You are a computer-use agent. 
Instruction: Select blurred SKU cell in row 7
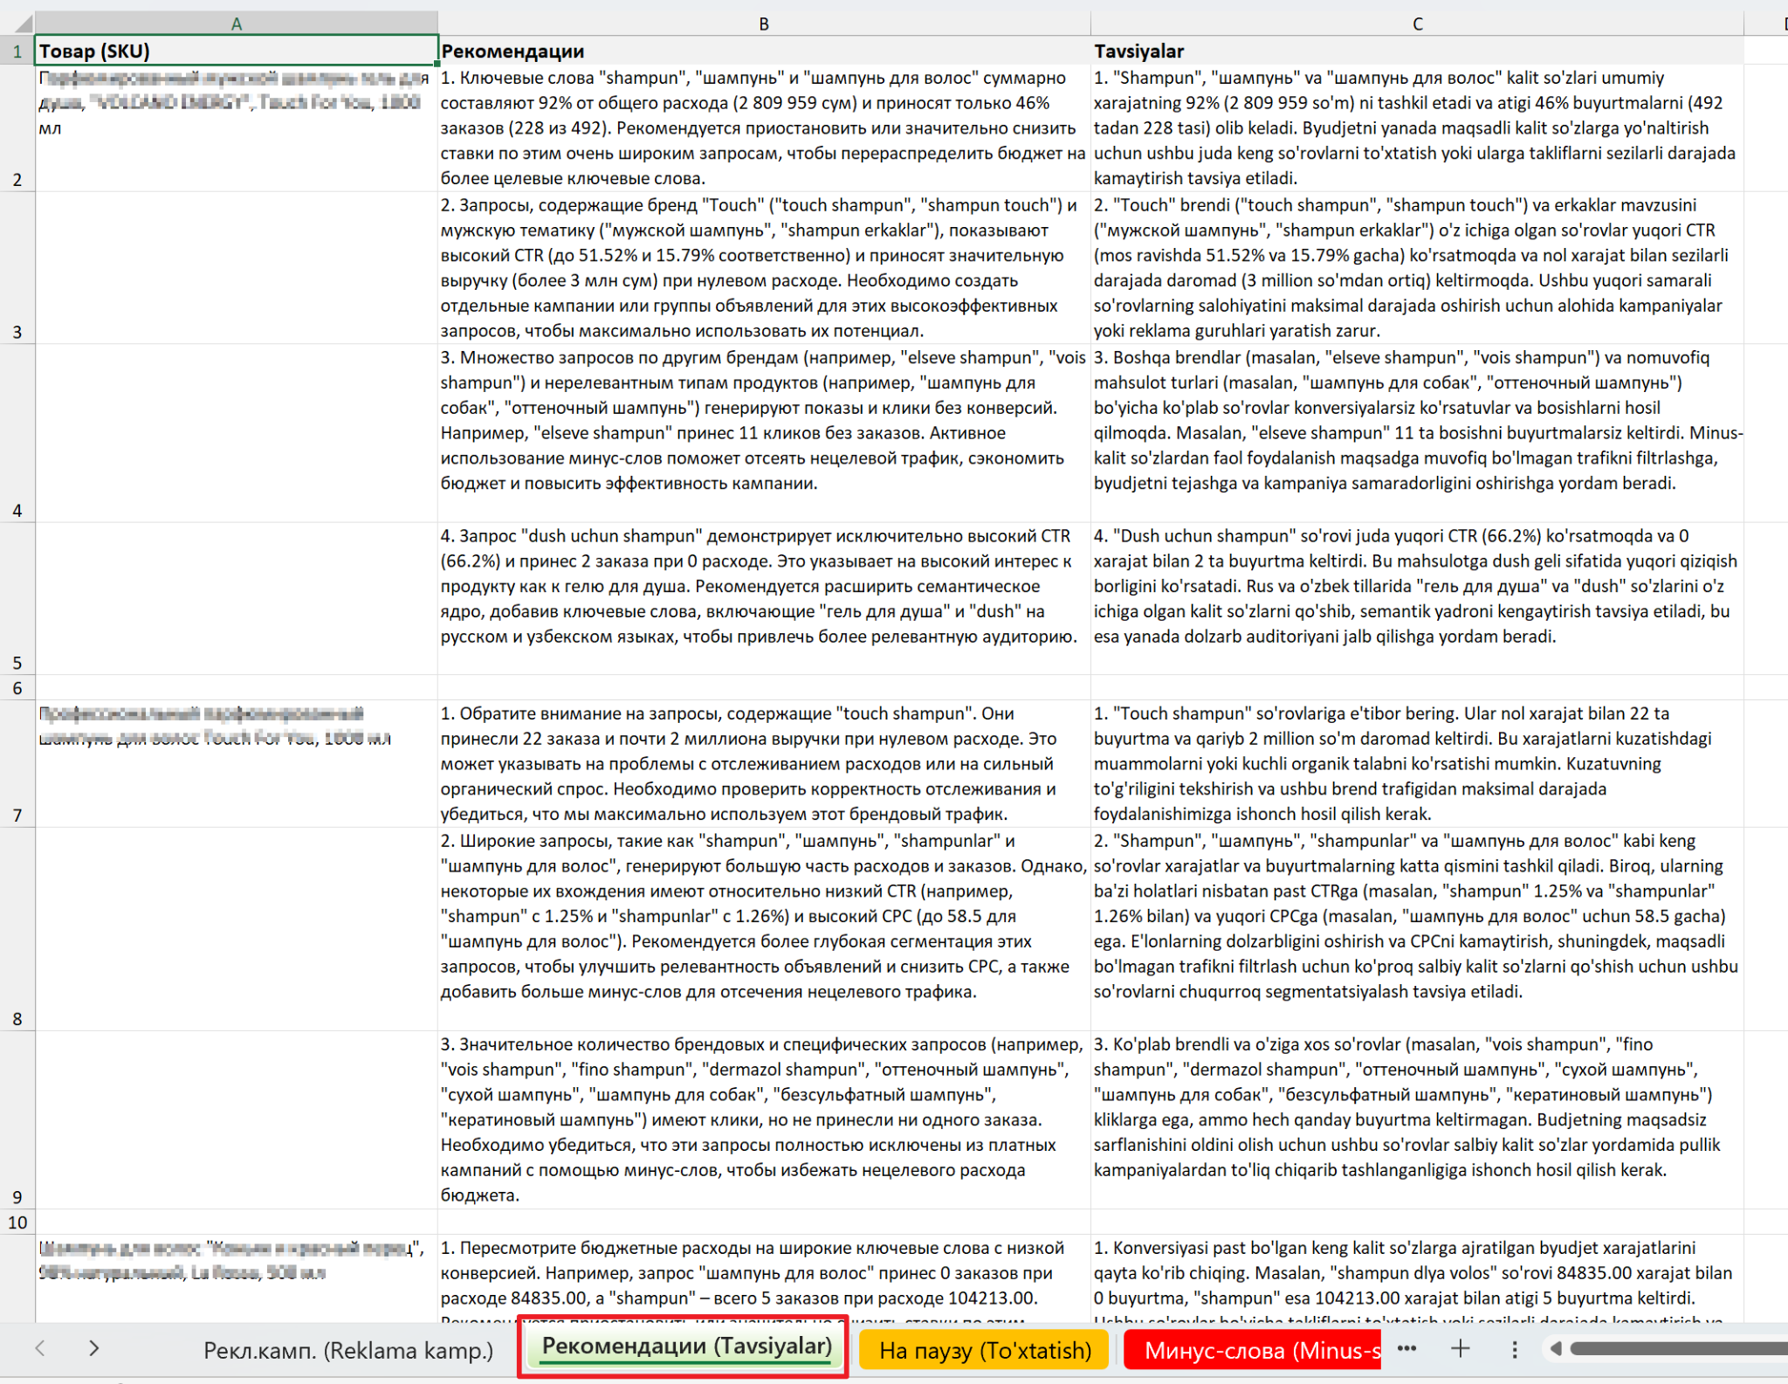[236, 763]
